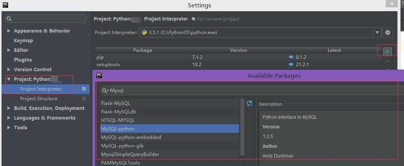
Task: Sort by the Latest column header
Action: coord(334,50)
